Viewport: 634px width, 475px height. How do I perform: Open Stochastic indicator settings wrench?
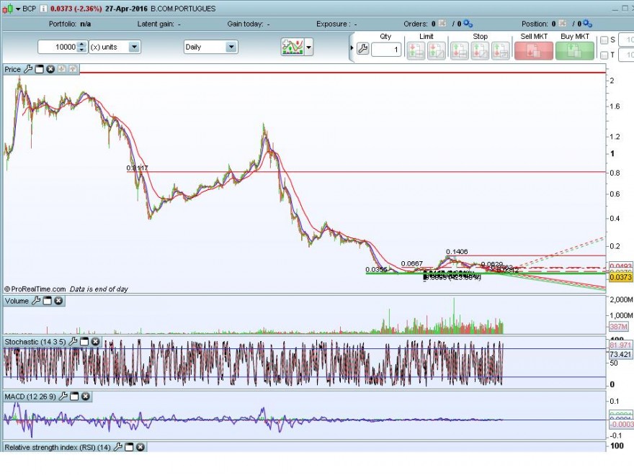pos(73,342)
